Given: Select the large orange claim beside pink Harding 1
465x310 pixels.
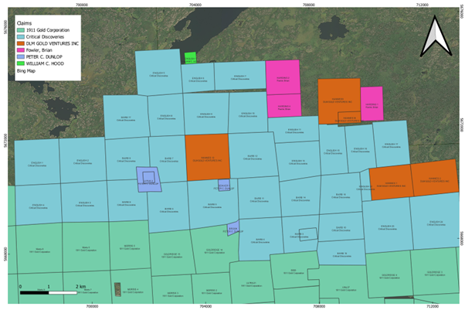Looking at the screenshot, I should 339,100.
